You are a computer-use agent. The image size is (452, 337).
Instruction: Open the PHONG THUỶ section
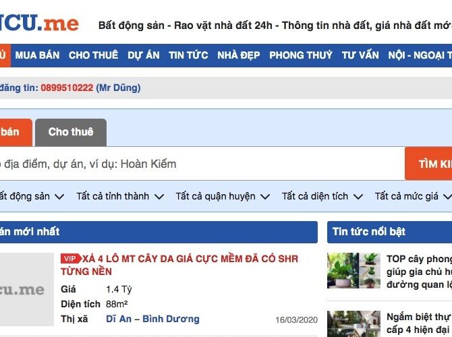coord(301,55)
